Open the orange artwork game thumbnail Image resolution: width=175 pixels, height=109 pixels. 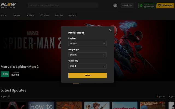coord(69,105)
